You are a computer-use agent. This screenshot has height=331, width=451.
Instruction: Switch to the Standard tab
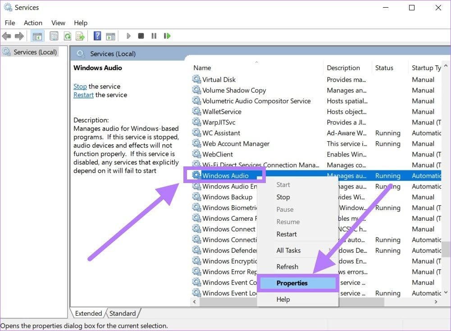point(123,313)
